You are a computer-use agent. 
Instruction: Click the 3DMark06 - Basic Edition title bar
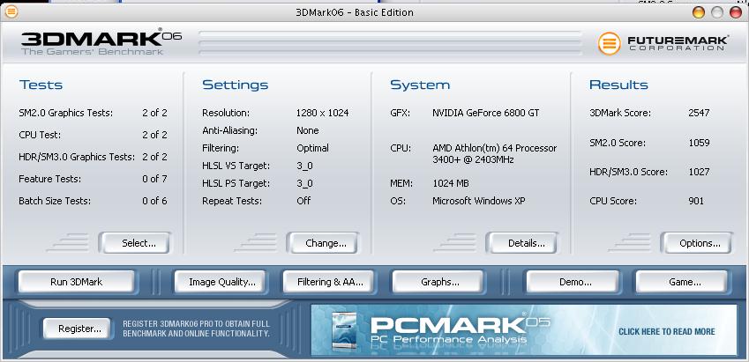[x=355, y=12]
